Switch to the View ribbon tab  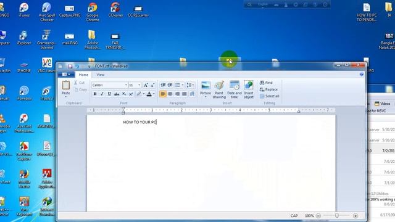tap(100, 75)
